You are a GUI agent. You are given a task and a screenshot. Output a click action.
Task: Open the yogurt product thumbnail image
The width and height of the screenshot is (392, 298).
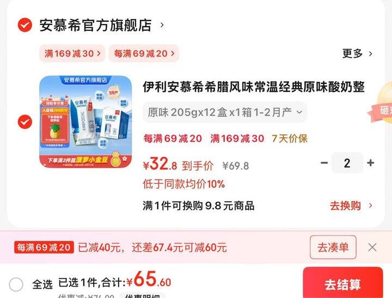(x=86, y=122)
